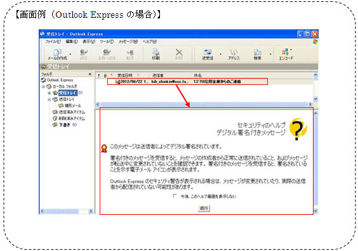This screenshot has height=251, width=358.
Task: Click the 印刷 (Print) toolbar icon
Action: pyautogui.click(x=156, y=55)
